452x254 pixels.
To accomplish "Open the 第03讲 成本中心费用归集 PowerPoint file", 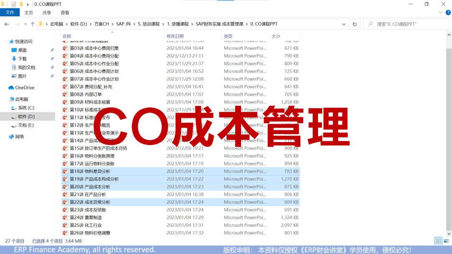I will pyautogui.click(x=94, y=48).
